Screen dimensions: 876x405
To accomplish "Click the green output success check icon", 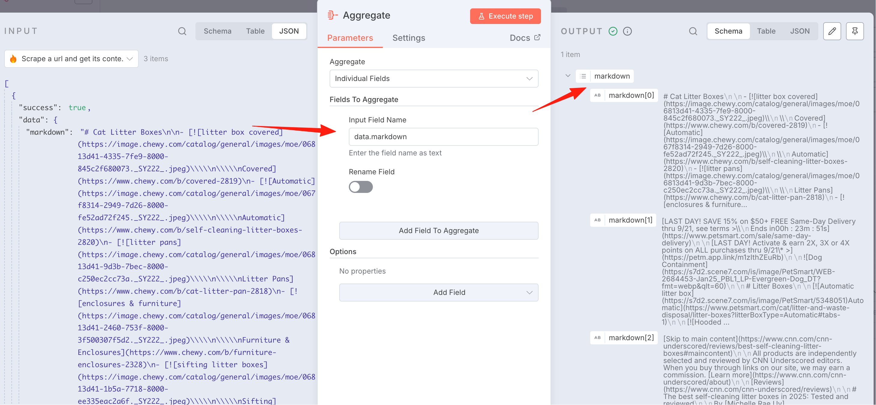I will [x=613, y=31].
